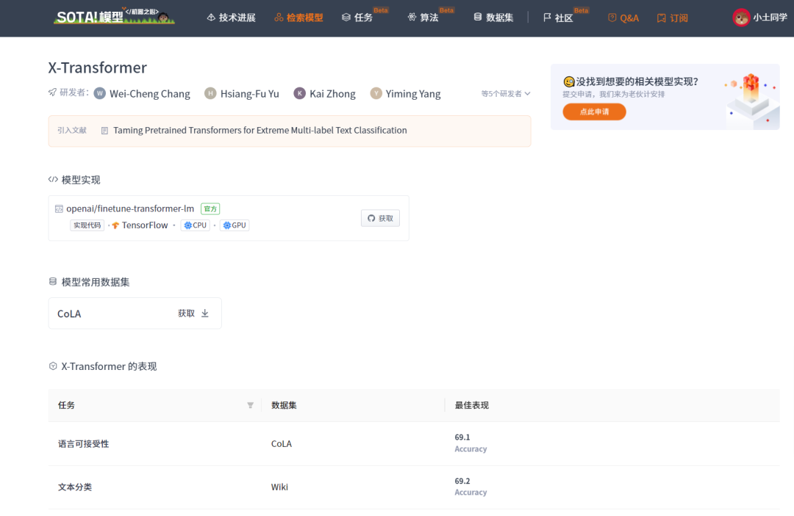Click the GPU tag

coord(235,225)
